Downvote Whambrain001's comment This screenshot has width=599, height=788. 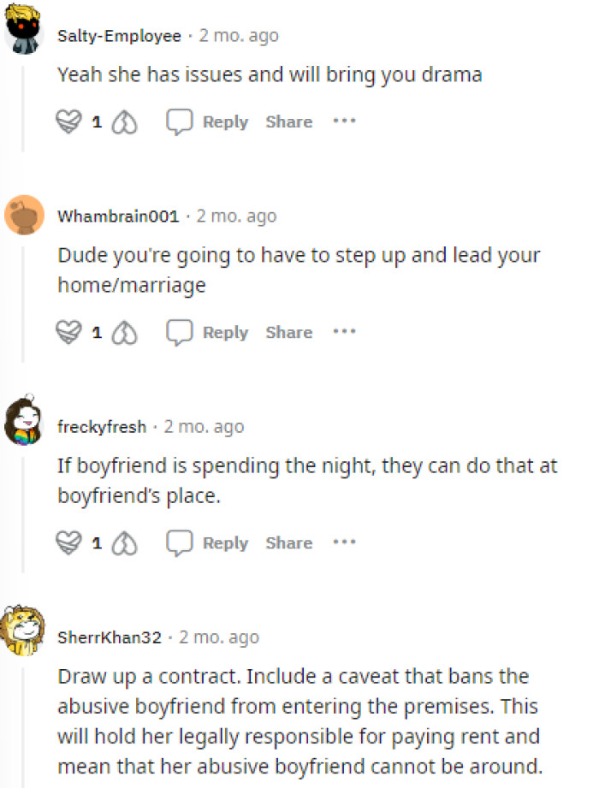(124, 333)
